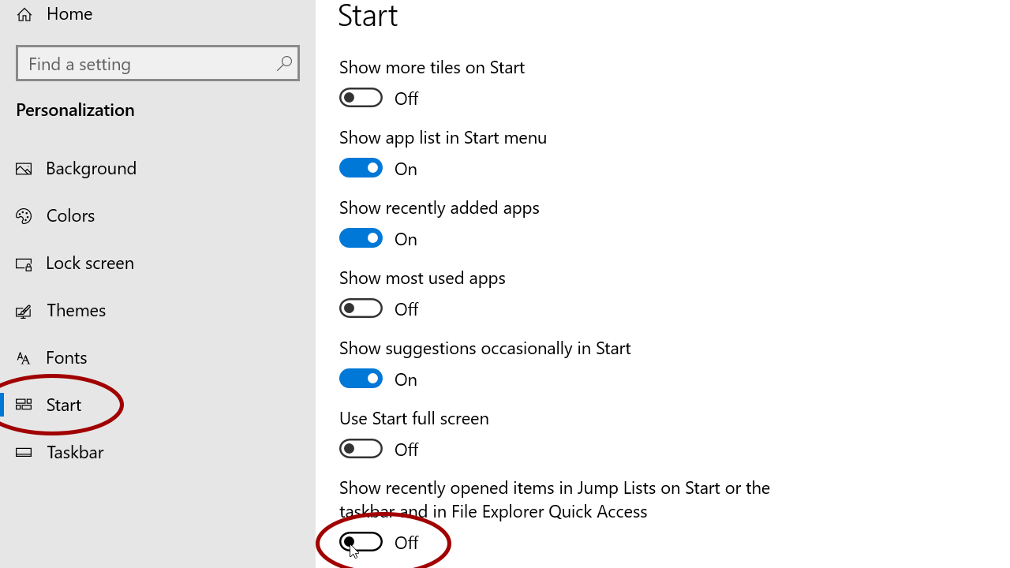Click inside the Find a setting box
The width and height of the screenshot is (1010, 568).
142,63
